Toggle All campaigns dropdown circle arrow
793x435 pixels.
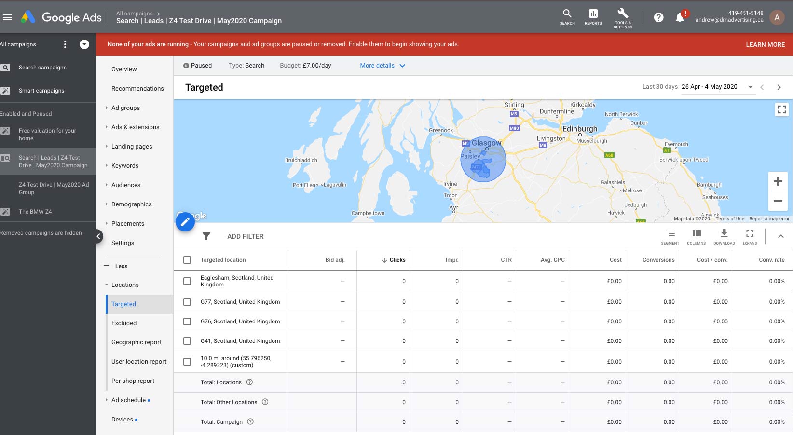[x=84, y=44]
